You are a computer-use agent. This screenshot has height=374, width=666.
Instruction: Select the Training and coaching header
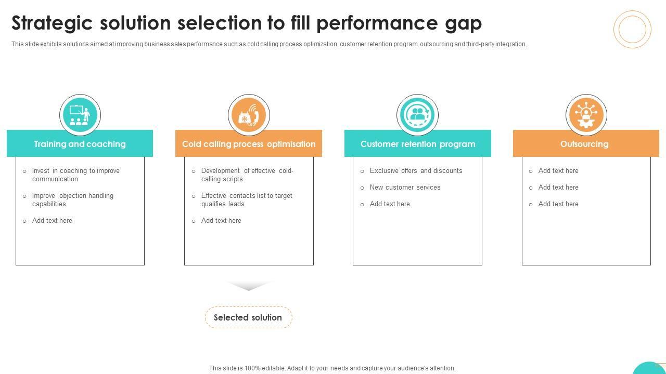[x=80, y=144]
